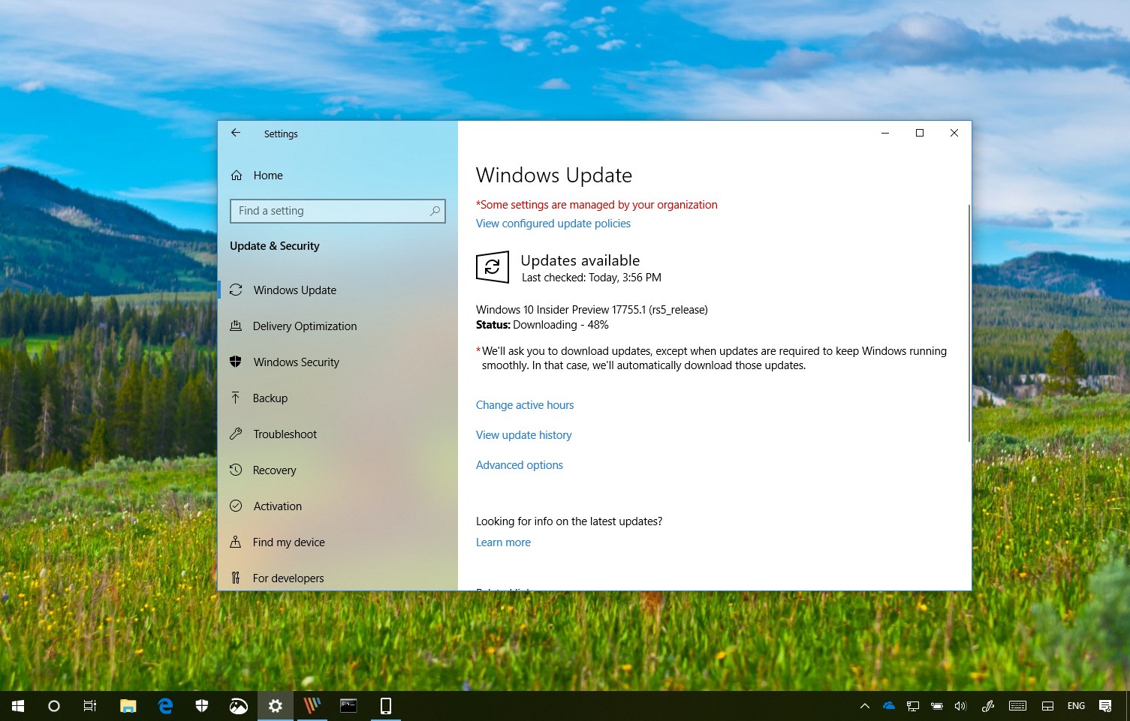This screenshot has height=721, width=1130.
Task: Open "View update history"
Action: (523, 434)
